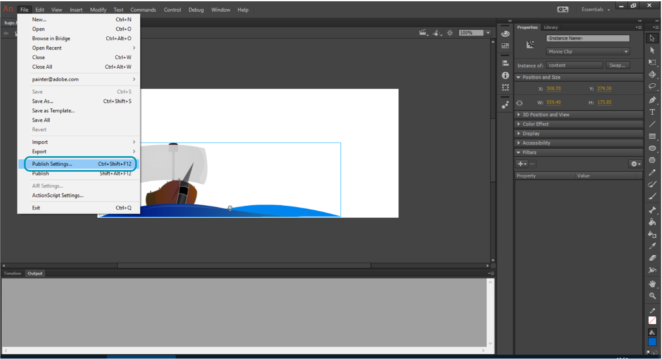Viewport: 662px width, 359px height.
Task: Select the Eyedropper tool
Action: point(652,246)
